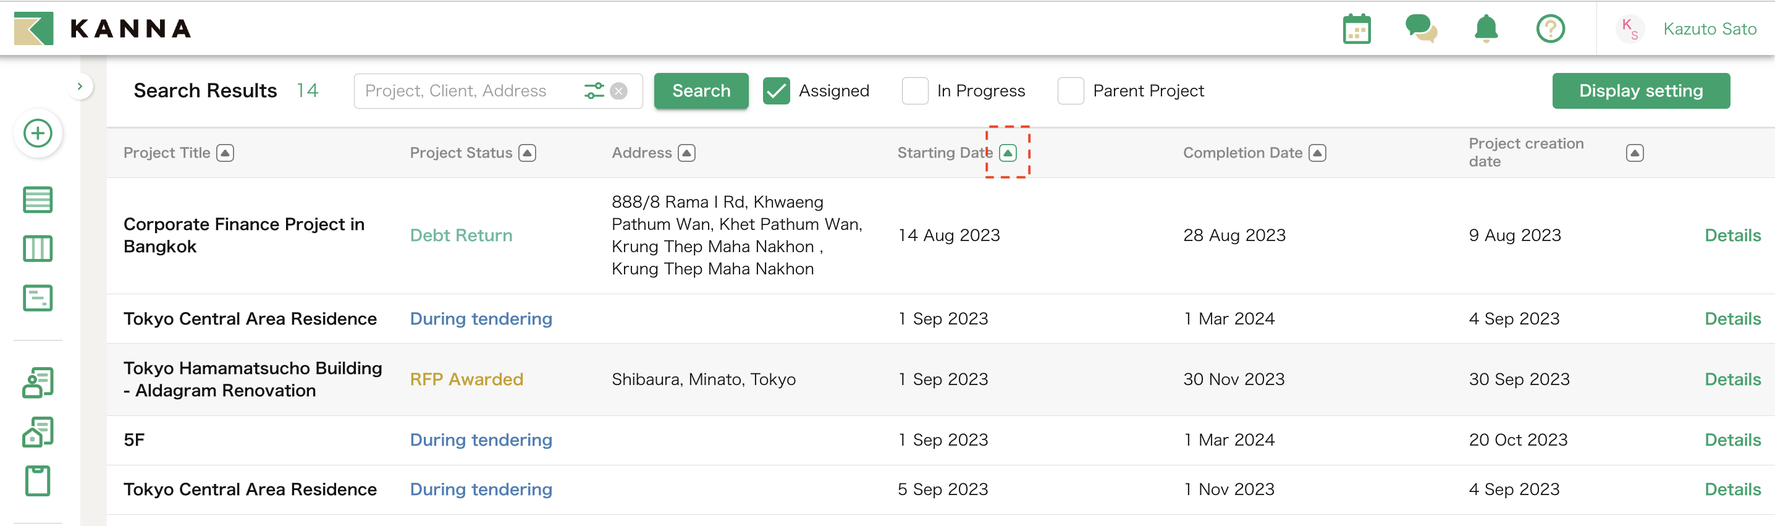1775x526 pixels.
Task: Sort by Completion Date column arrow
Action: pyautogui.click(x=1317, y=153)
